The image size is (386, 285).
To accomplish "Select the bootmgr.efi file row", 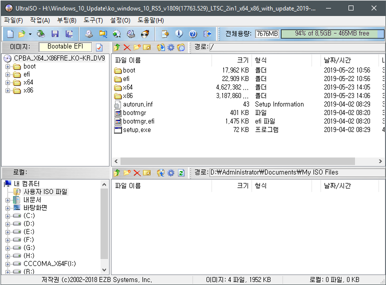I will (248, 121).
